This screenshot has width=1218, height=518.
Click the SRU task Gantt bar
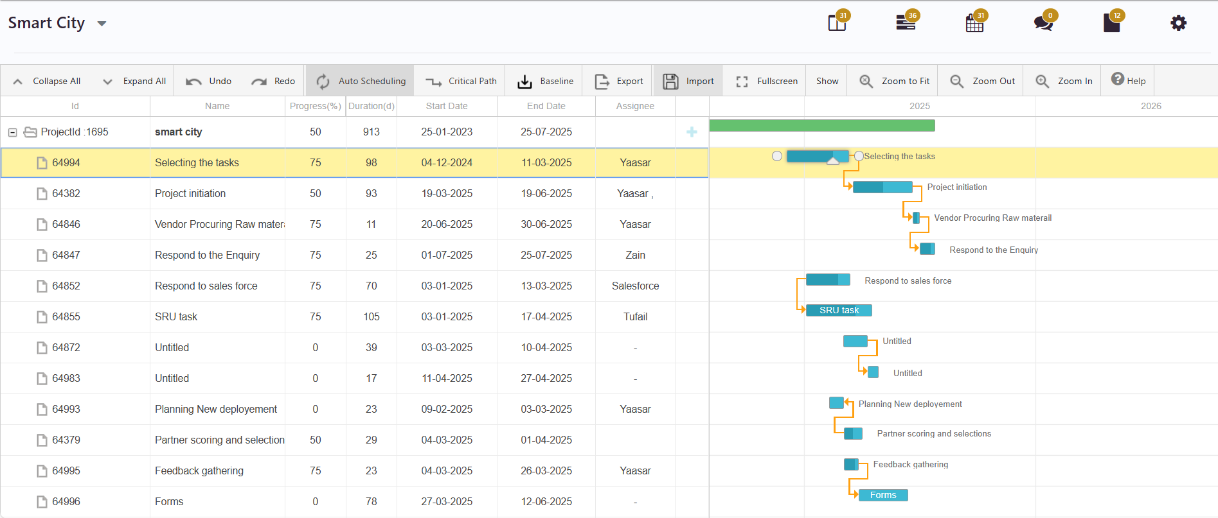[839, 310]
